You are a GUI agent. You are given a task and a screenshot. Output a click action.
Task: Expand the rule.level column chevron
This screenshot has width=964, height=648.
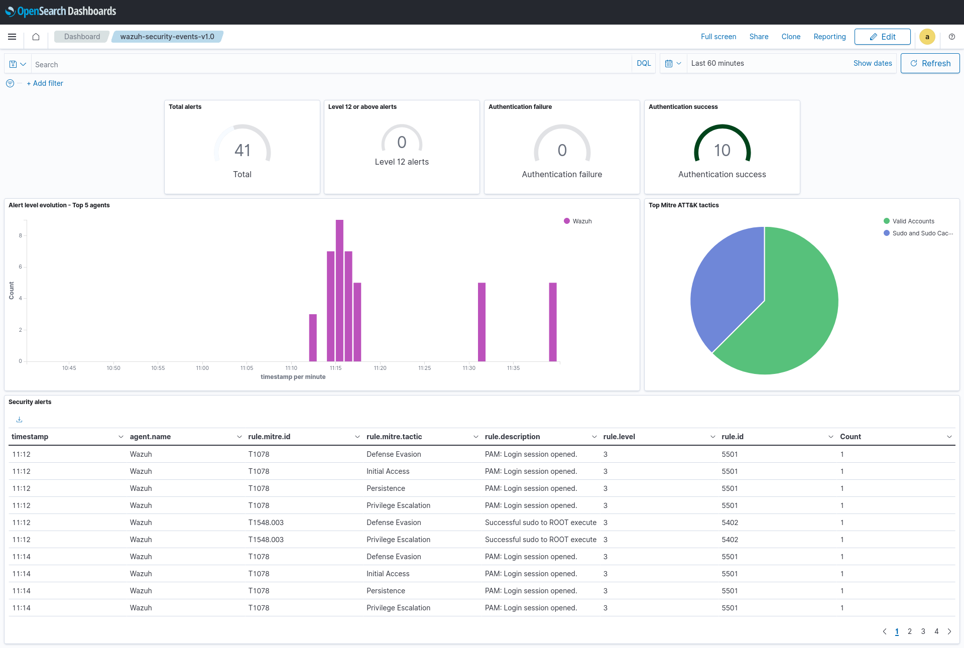[x=712, y=437]
